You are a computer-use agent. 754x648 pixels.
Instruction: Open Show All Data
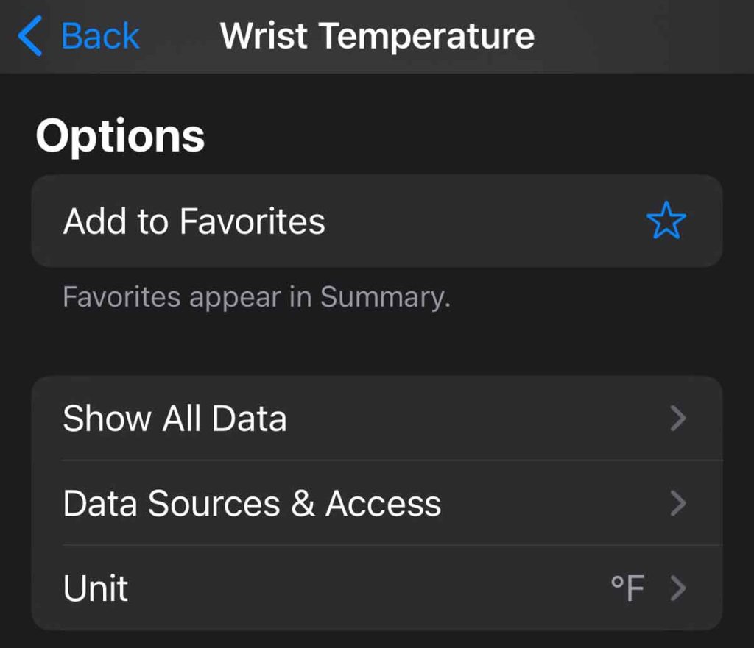175,419
